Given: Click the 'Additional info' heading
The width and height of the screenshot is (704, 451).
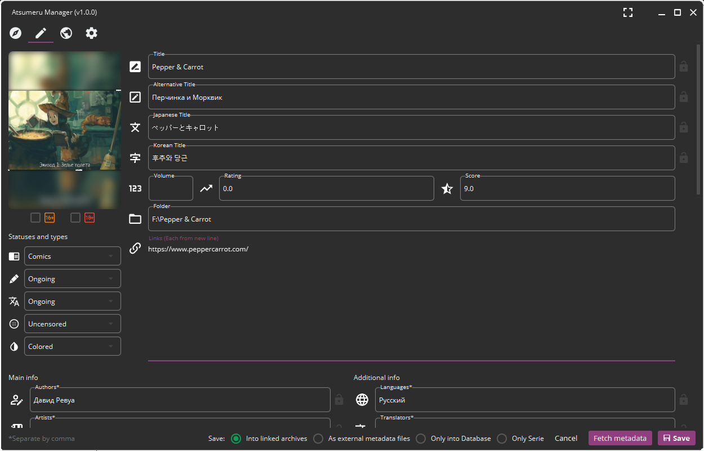Looking at the screenshot, I should (x=377, y=377).
